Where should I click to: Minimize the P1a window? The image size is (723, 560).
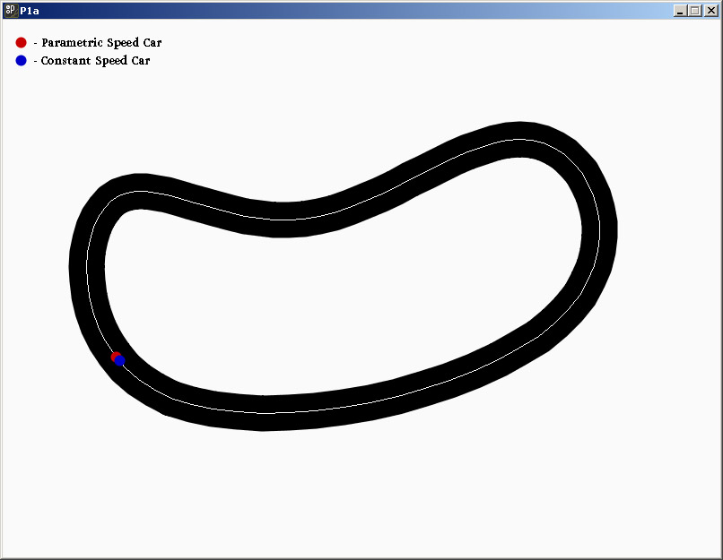pos(680,11)
